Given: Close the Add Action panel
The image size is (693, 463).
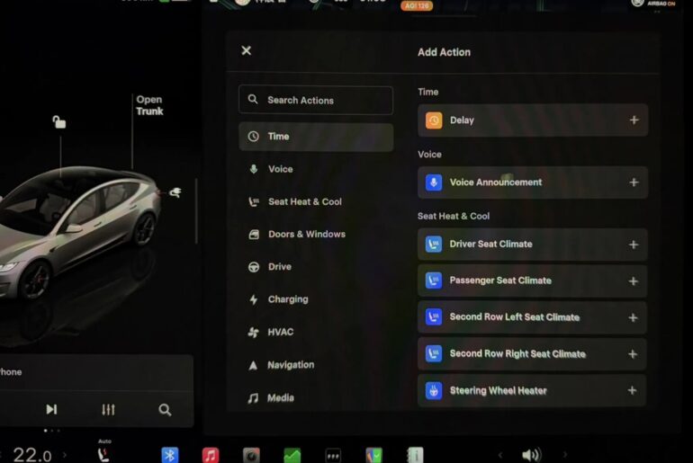Looking at the screenshot, I should 247,50.
